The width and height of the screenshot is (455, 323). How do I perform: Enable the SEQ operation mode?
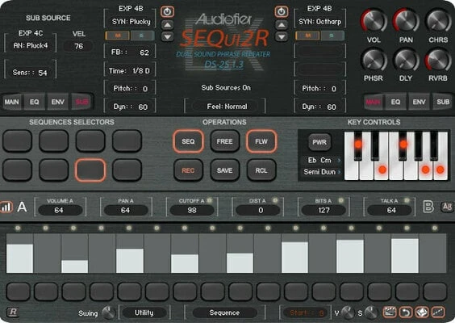click(188, 141)
